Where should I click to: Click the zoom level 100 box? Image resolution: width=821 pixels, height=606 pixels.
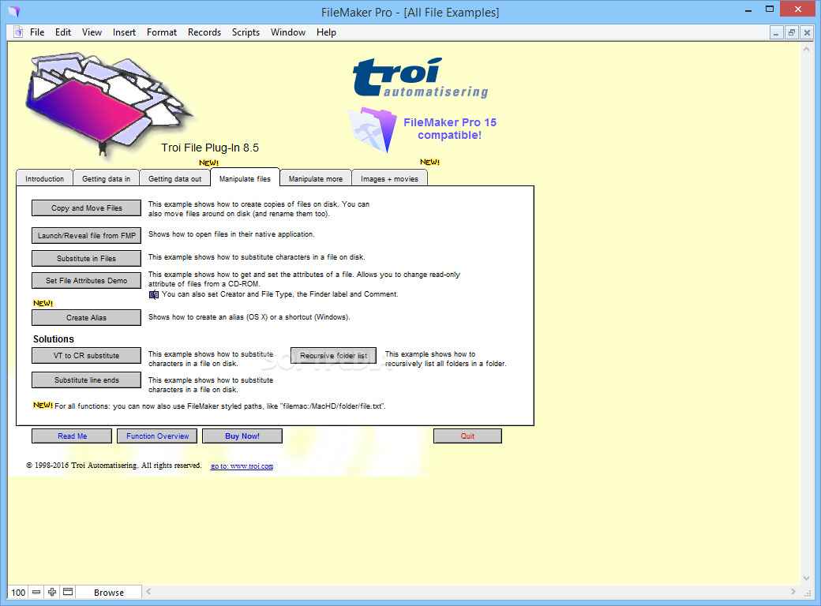[x=18, y=592]
